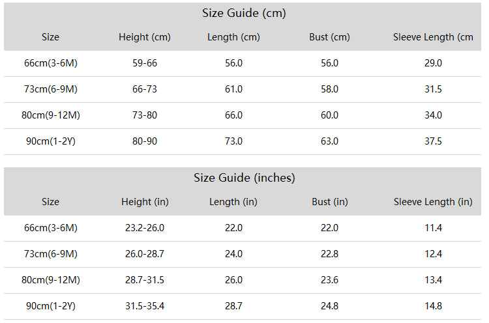The height and width of the screenshot is (323, 489).
Task: Select the 73cm(6-9M) row in cm table
Action: [243, 90]
